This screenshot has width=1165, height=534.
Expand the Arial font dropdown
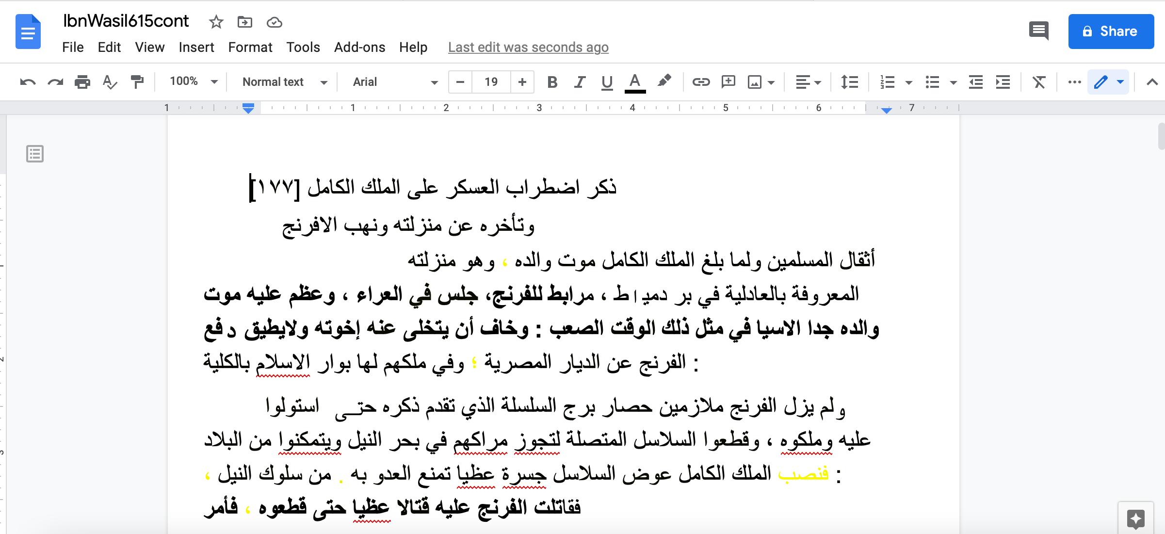point(395,82)
